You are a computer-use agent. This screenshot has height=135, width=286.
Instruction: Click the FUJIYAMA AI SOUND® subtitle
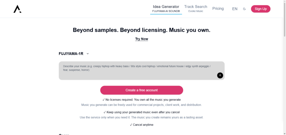point(166,11)
